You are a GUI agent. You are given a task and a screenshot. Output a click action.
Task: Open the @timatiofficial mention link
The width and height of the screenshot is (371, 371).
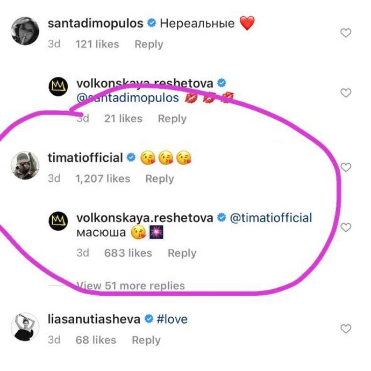tap(271, 218)
